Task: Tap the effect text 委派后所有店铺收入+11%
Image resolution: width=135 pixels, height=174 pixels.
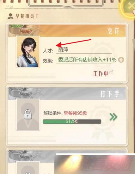Action: 87,60
